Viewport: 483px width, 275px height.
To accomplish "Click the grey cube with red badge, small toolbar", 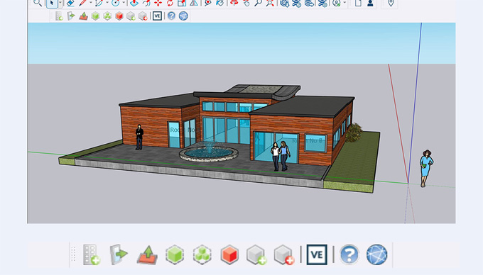I will 143,16.
